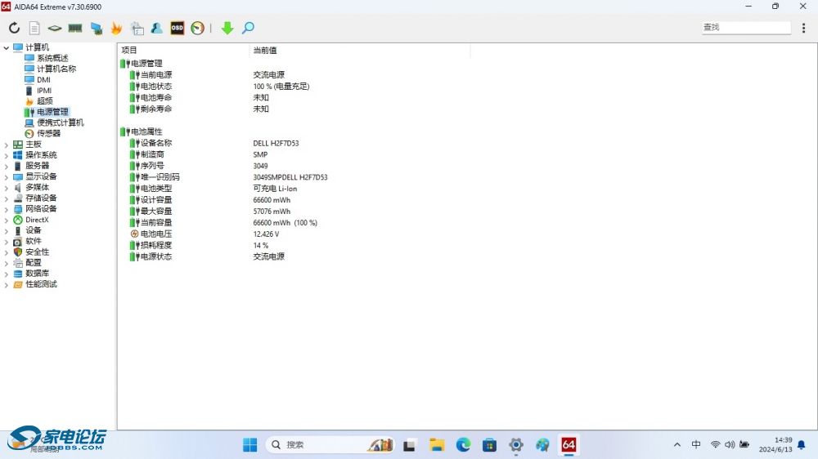818x459 pixels.
Task: Select 性能测试 in the tree
Action: coord(41,284)
